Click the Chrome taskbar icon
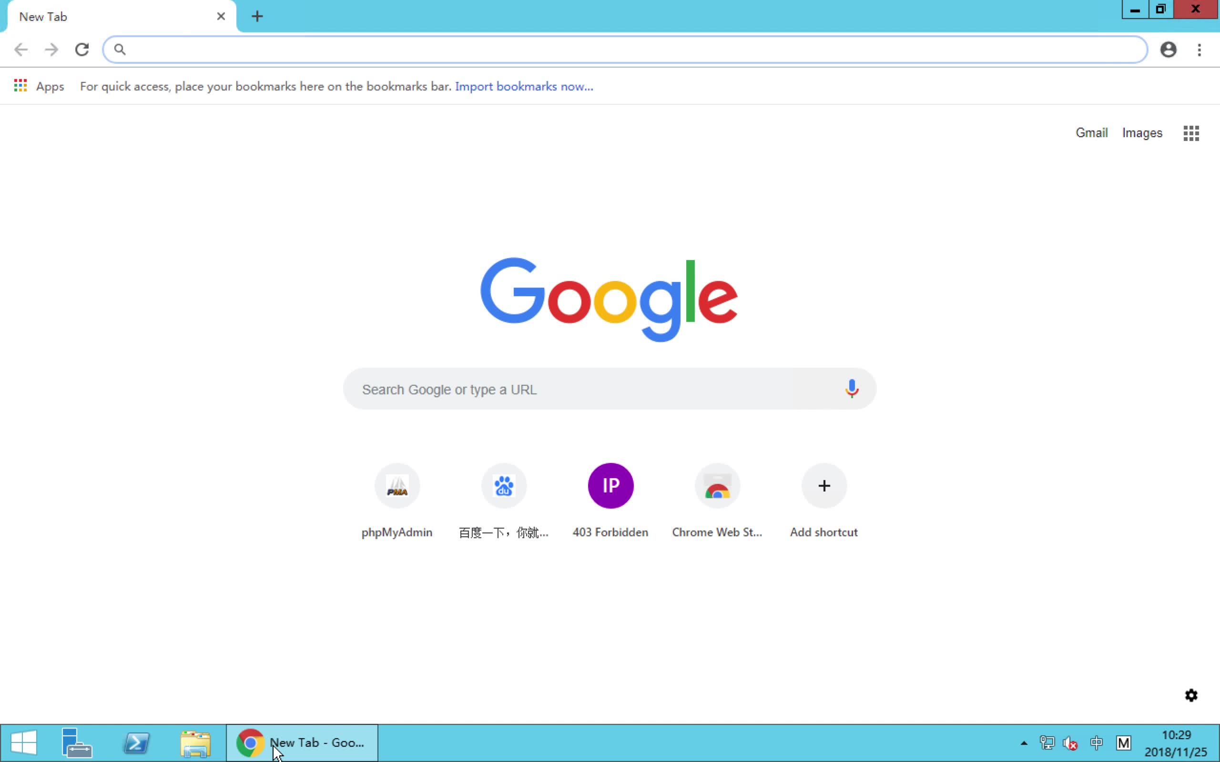This screenshot has width=1220, height=762. coord(249,742)
